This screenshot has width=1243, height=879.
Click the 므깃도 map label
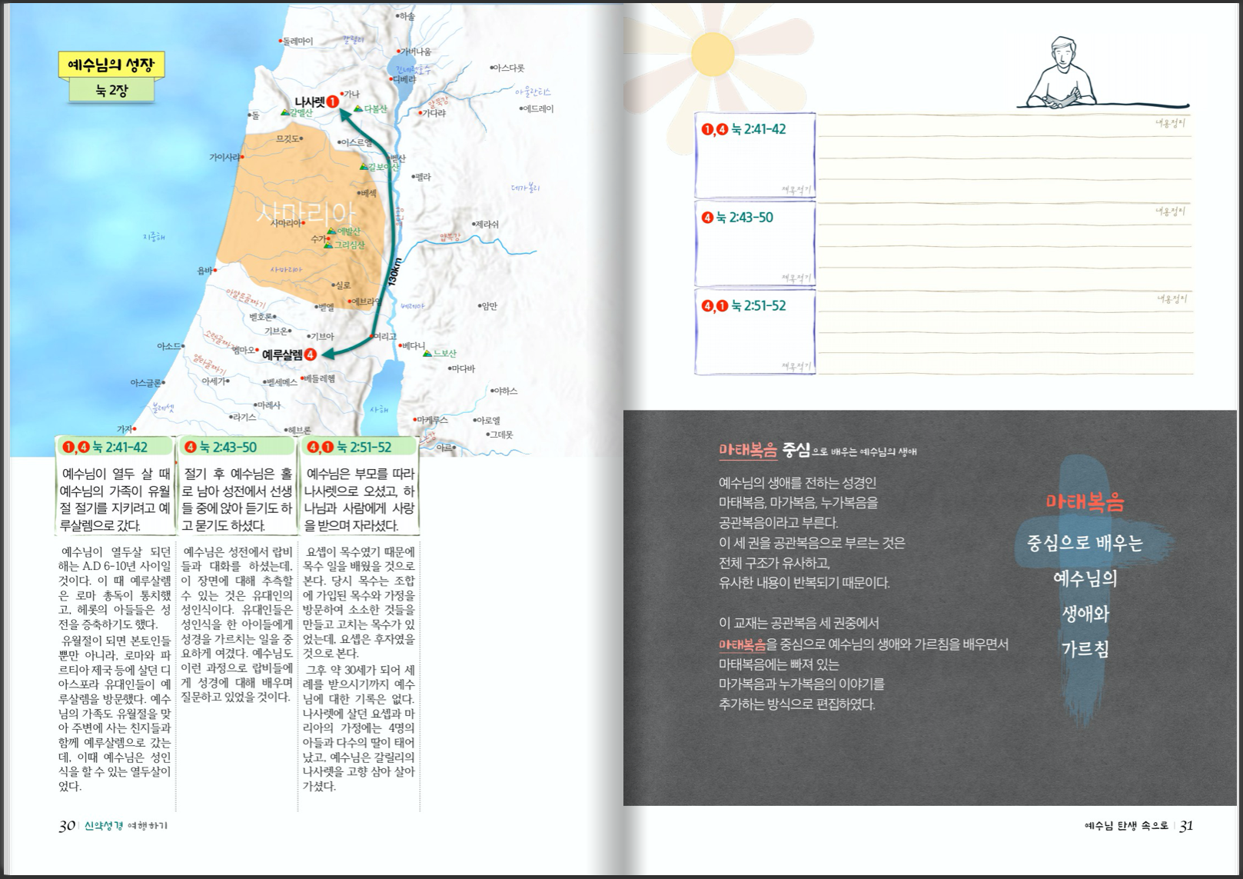(x=288, y=138)
